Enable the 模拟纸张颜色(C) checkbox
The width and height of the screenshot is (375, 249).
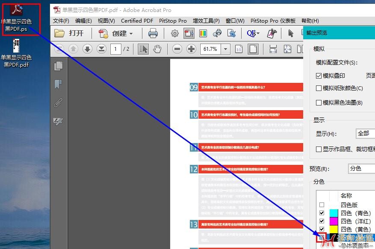(x=319, y=88)
